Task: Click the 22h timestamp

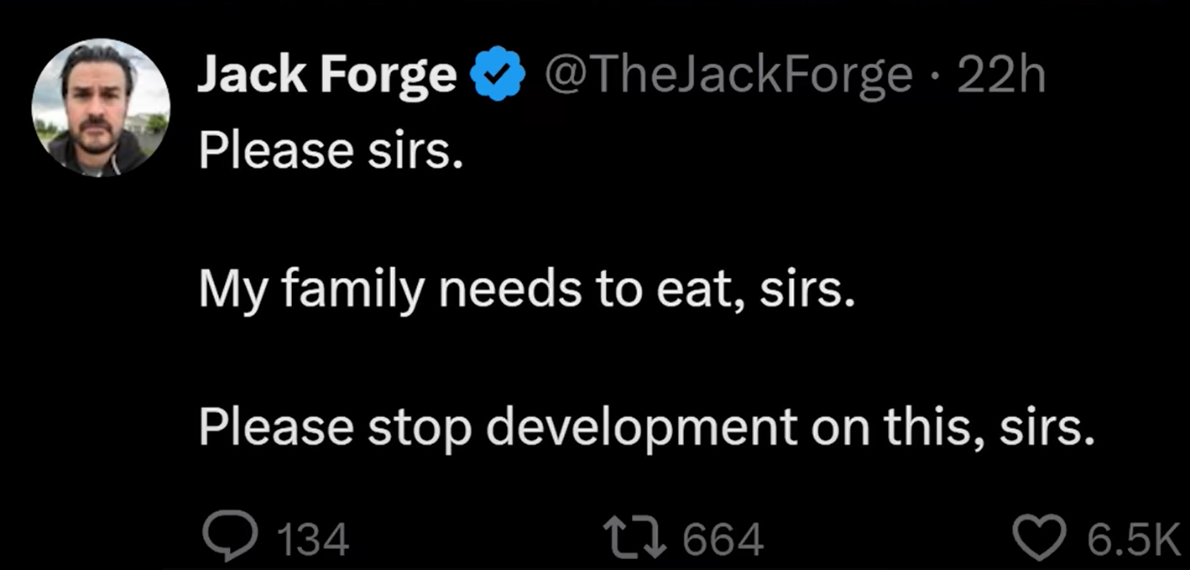Action: click(1000, 76)
